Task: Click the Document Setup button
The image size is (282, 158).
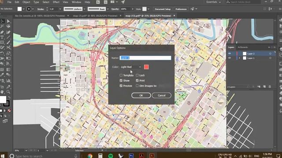Action: click(163, 9)
